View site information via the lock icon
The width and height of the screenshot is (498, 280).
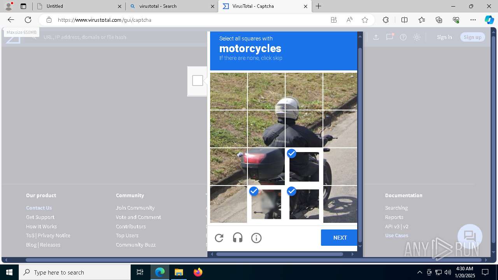tap(49, 20)
